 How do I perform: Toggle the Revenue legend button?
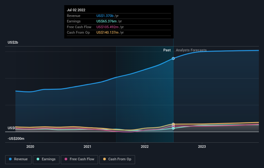(x=18, y=159)
